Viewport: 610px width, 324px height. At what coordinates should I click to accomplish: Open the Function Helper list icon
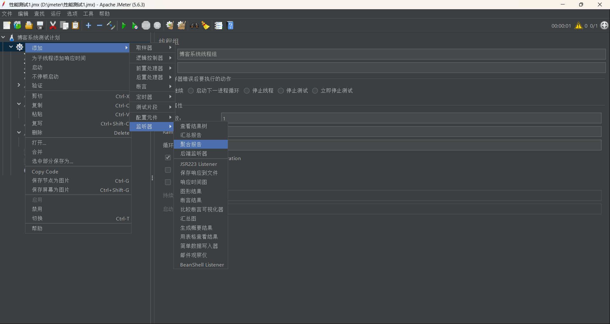[219, 25]
